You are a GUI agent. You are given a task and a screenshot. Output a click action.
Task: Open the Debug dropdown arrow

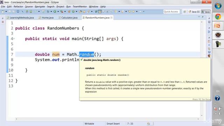tap(51, 12)
